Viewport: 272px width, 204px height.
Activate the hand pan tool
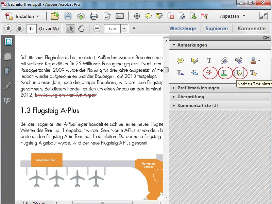tap(81, 29)
